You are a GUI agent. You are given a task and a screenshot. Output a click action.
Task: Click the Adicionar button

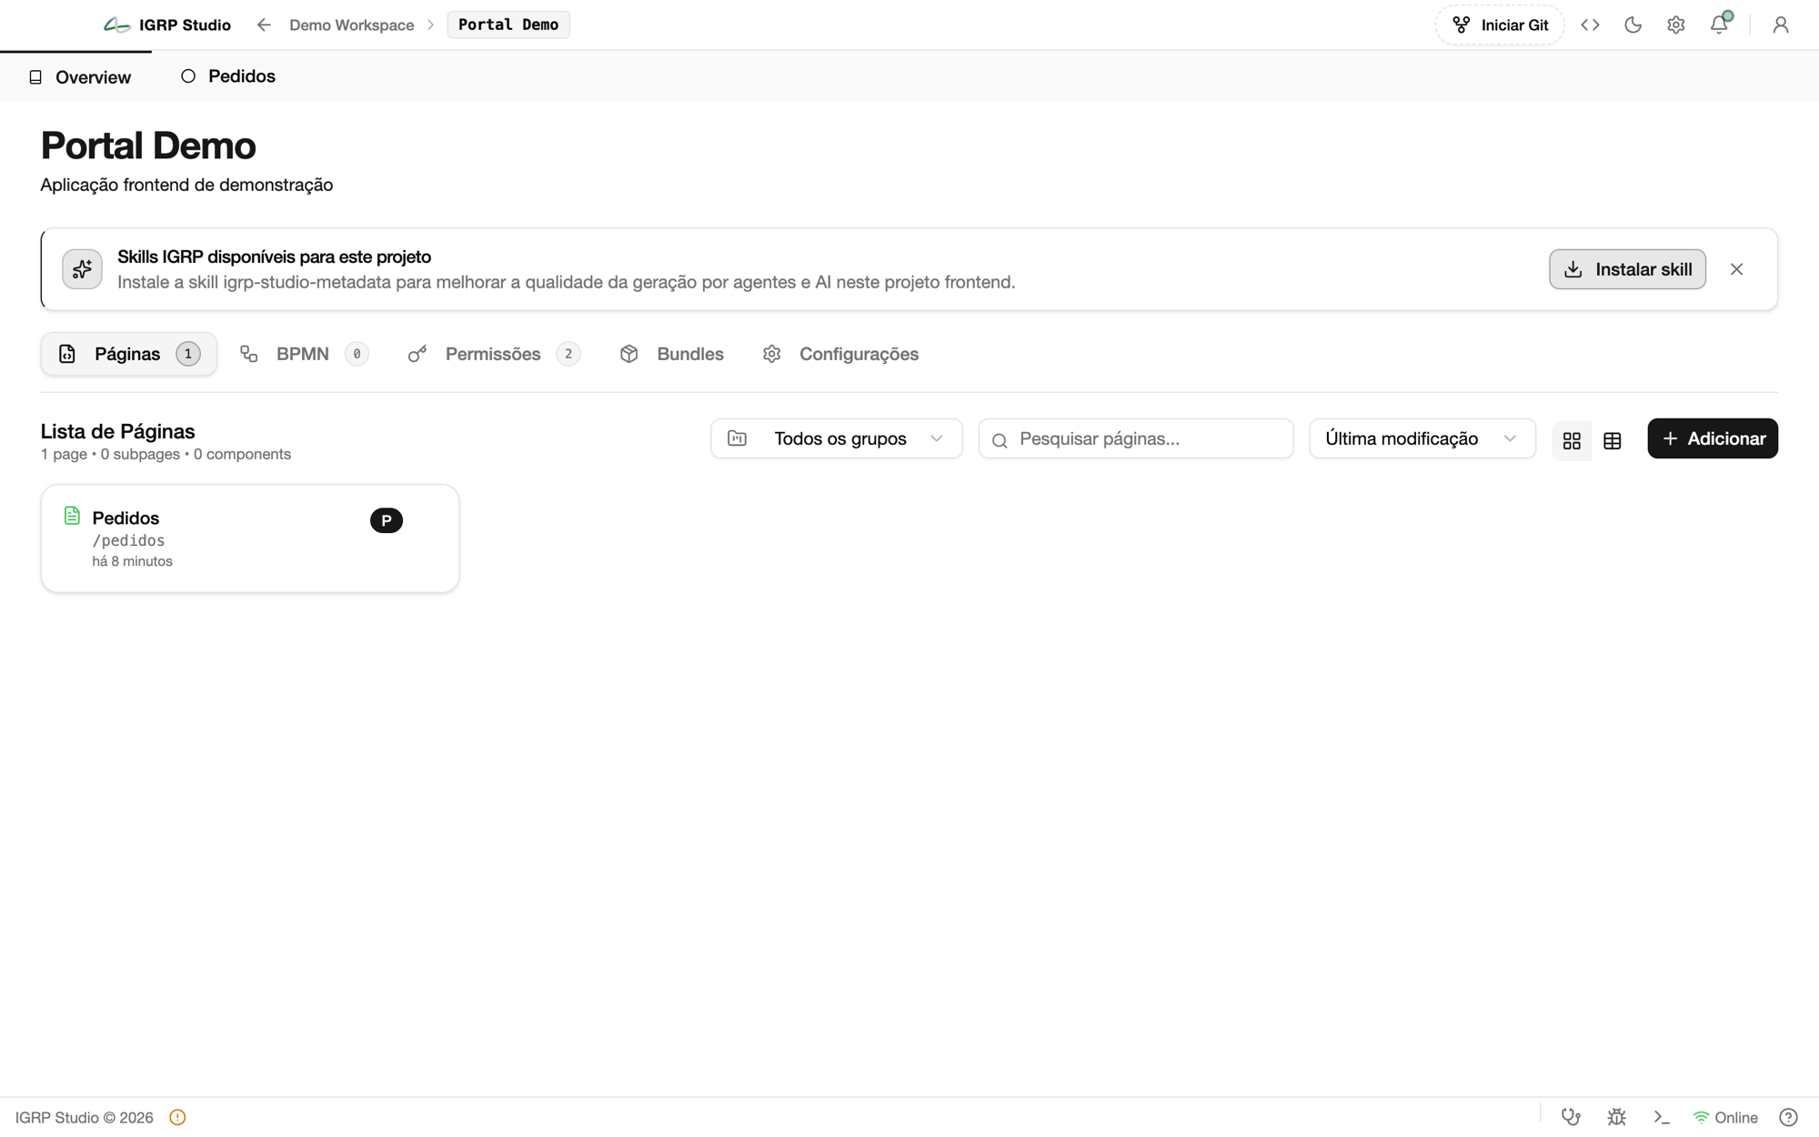(1713, 438)
